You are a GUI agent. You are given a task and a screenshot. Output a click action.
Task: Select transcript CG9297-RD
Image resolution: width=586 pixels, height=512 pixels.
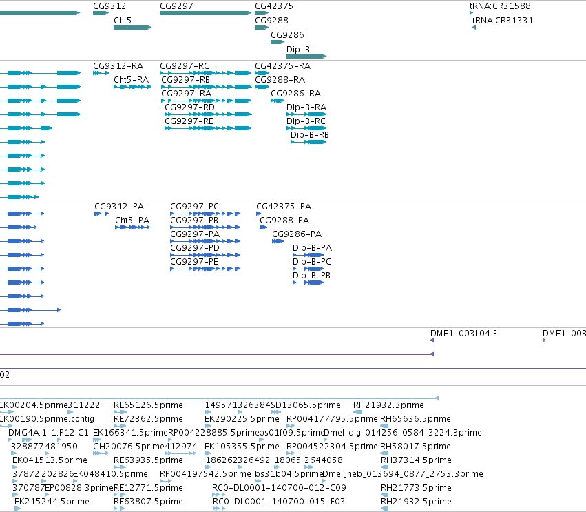click(x=208, y=114)
